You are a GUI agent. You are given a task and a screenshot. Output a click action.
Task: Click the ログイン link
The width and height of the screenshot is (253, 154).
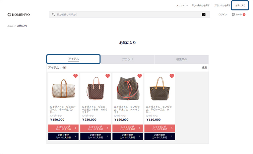(223, 14)
